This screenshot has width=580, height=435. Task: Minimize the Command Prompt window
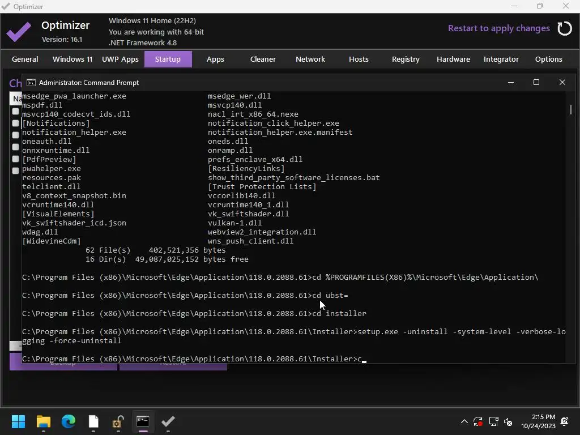pyautogui.click(x=511, y=82)
